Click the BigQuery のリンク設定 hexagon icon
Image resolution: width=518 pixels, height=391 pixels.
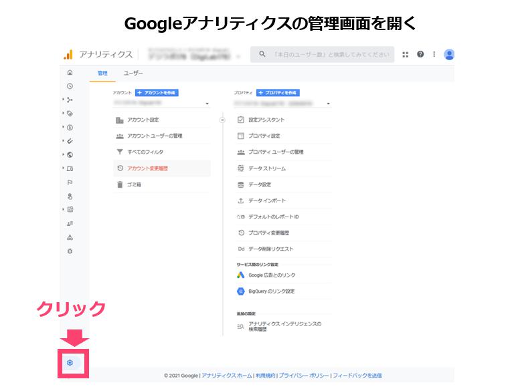(240, 291)
